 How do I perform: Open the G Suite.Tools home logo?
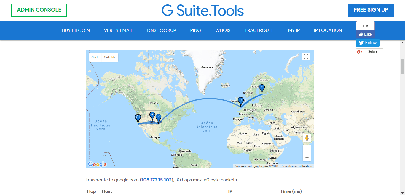coord(203,11)
